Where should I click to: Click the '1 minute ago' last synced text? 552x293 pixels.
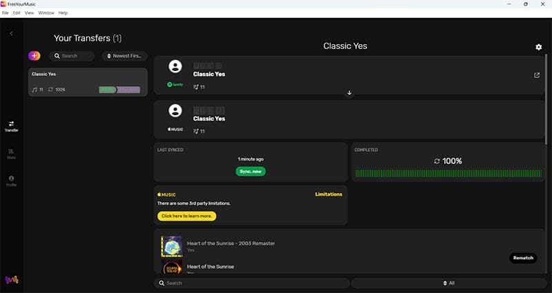tap(250, 159)
